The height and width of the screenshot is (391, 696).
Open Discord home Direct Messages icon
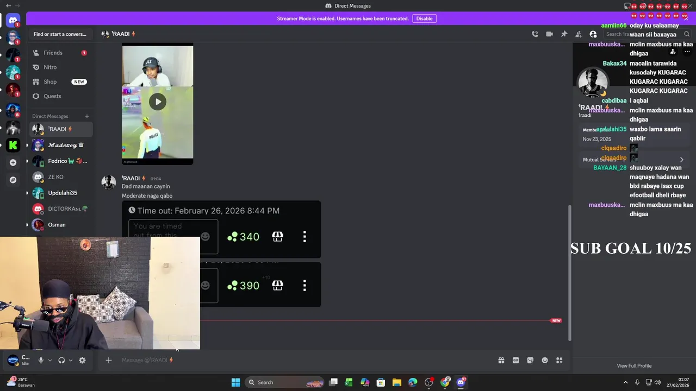[13, 21]
